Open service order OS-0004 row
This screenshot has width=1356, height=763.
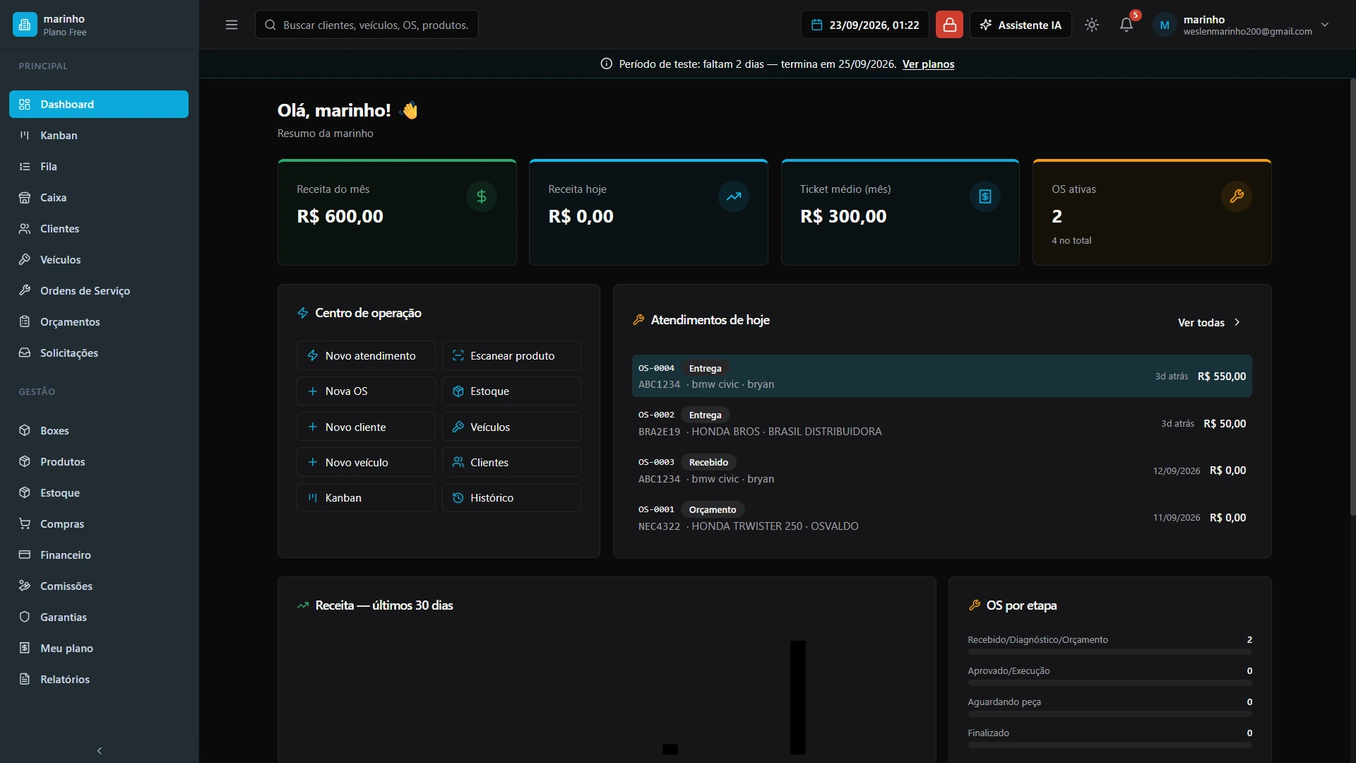942,376
